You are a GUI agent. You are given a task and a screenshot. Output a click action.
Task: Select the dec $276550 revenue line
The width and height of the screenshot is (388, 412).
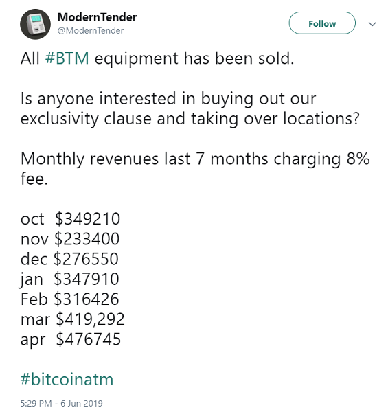(x=69, y=259)
